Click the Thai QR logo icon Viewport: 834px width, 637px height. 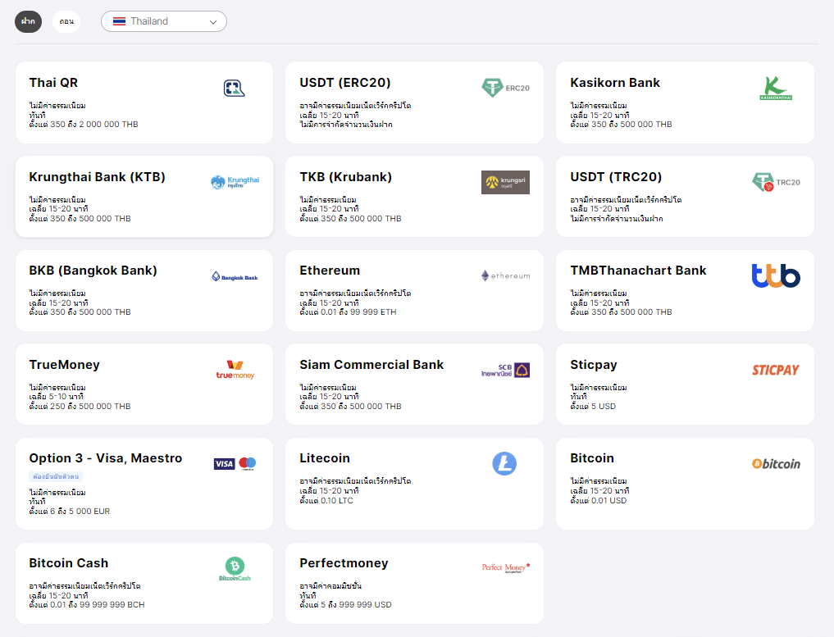234,88
